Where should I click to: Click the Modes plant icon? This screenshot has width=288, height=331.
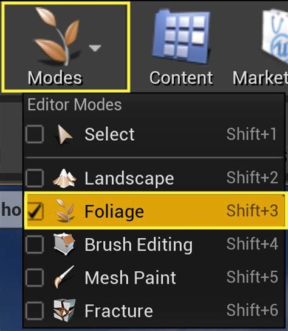point(57,36)
